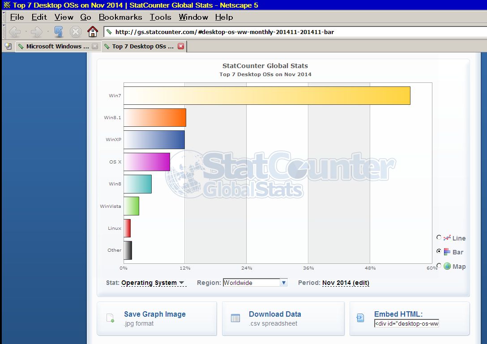Click the .jpg format caption
The height and width of the screenshot is (344, 487).
point(139,323)
